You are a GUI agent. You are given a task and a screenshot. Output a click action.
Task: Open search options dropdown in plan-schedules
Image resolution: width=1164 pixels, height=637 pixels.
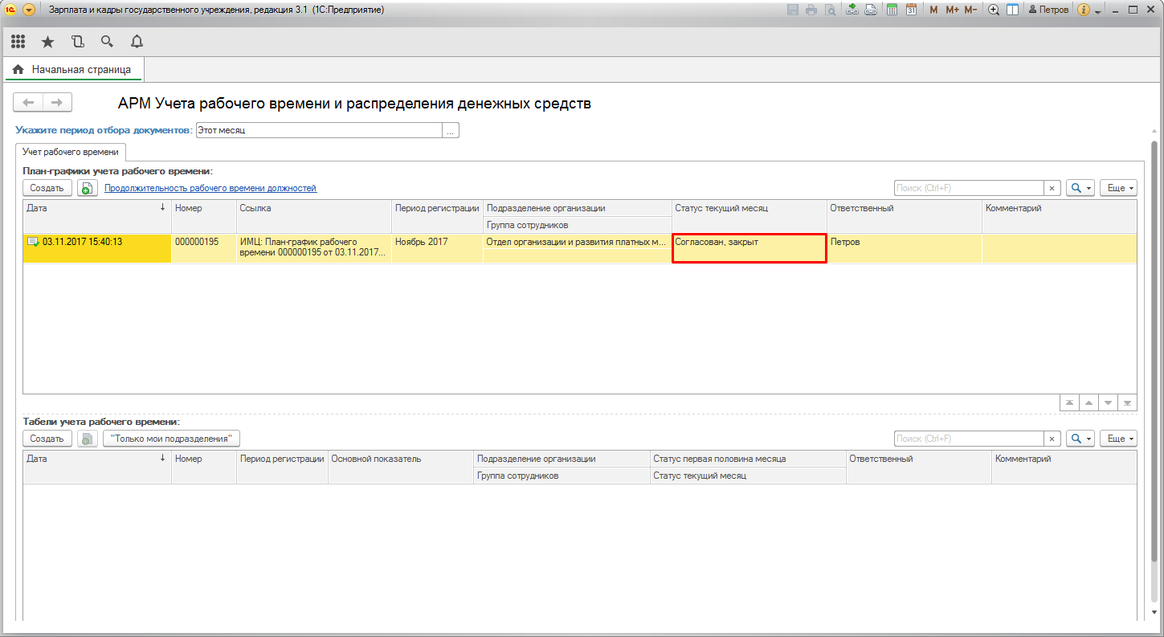click(x=1080, y=188)
